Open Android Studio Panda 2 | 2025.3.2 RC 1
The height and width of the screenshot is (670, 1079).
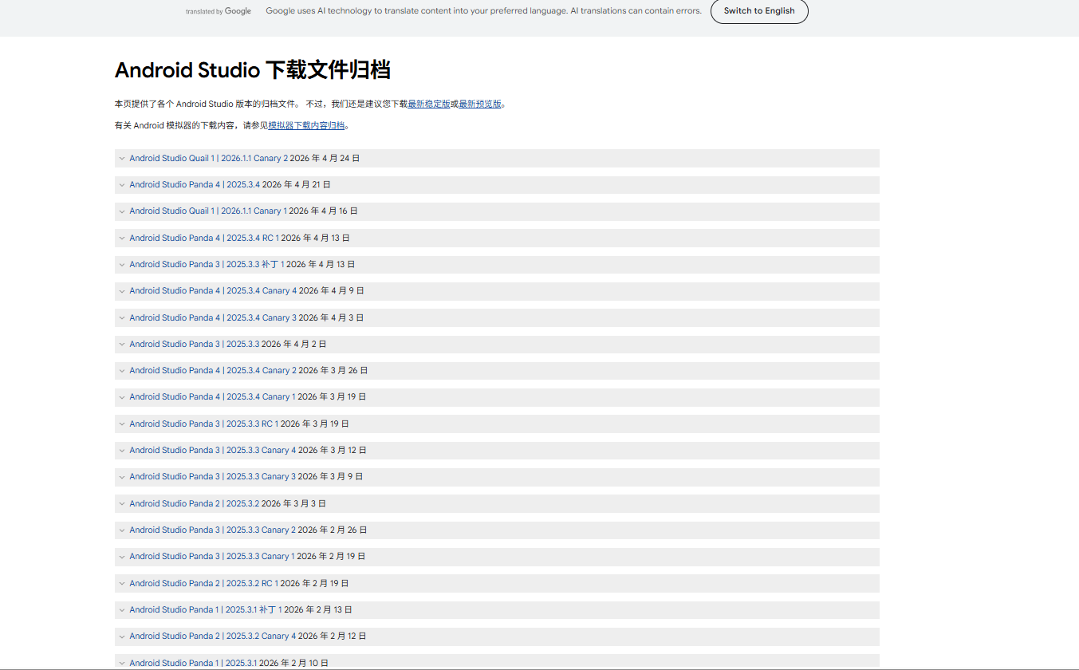[x=204, y=583]
